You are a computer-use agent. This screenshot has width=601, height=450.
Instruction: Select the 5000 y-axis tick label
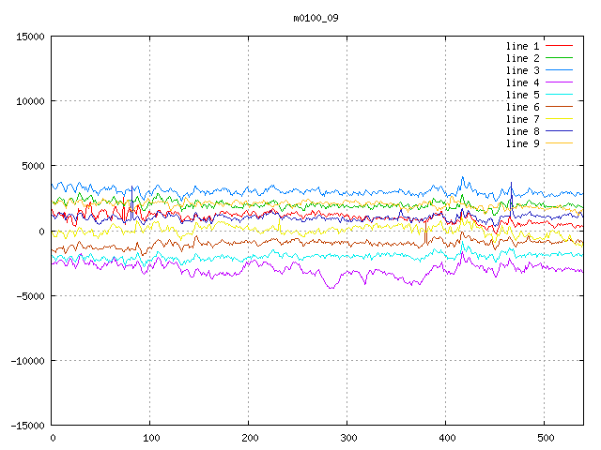pyautogui.click(x=32, y=166)
